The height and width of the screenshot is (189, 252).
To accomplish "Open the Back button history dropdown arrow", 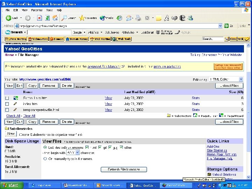I will pos(21,18).
